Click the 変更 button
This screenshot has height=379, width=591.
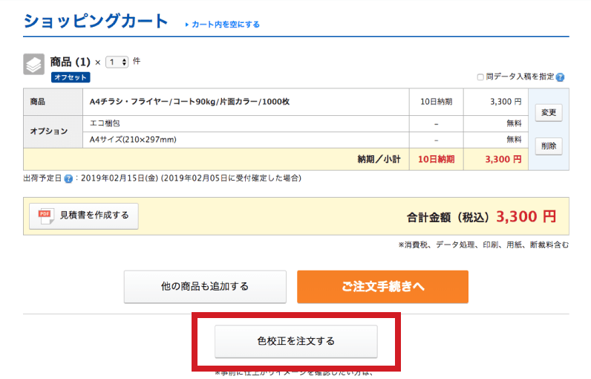coord(548,113)
